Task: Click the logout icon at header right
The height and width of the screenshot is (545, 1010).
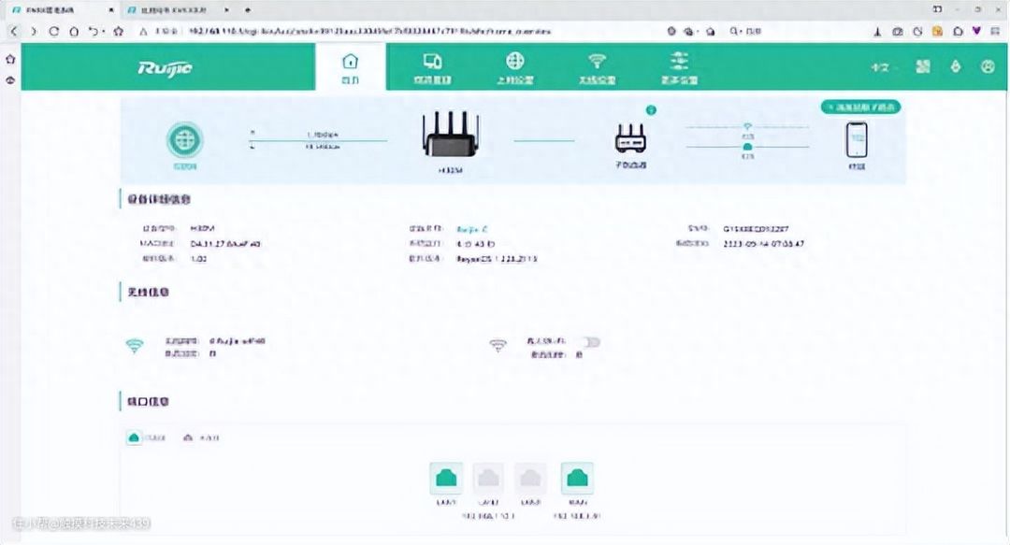Action: pyautogui.click(x=988, y=67)
